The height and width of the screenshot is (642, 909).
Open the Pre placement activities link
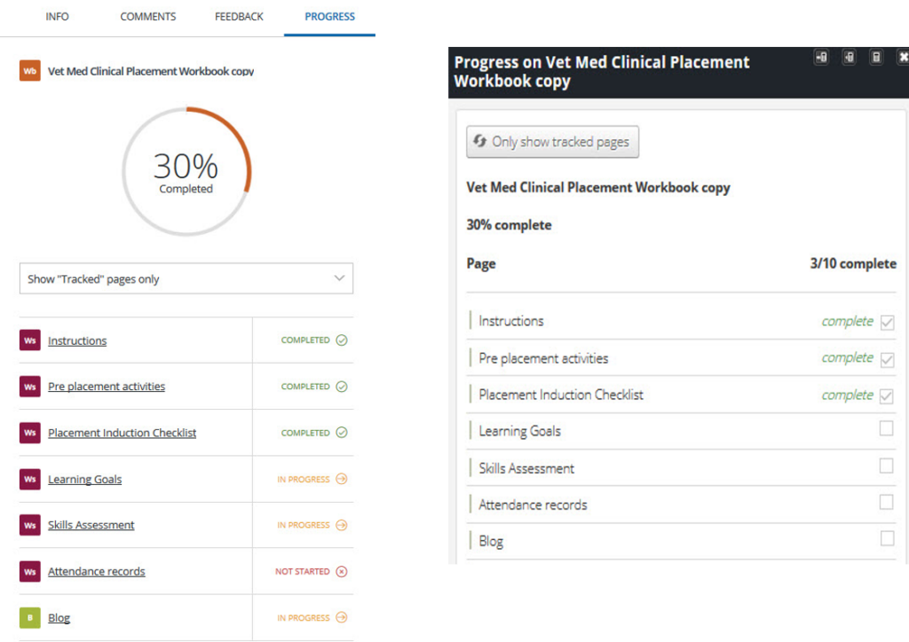[107, 387]
